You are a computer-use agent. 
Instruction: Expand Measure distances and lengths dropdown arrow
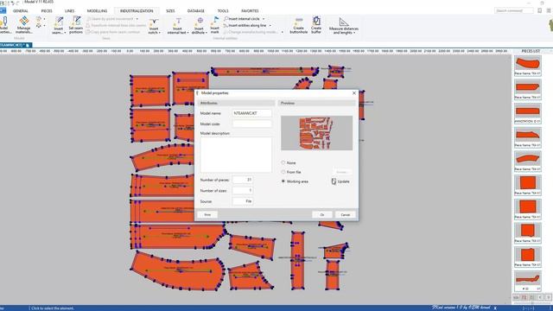(x=354, y=33)
